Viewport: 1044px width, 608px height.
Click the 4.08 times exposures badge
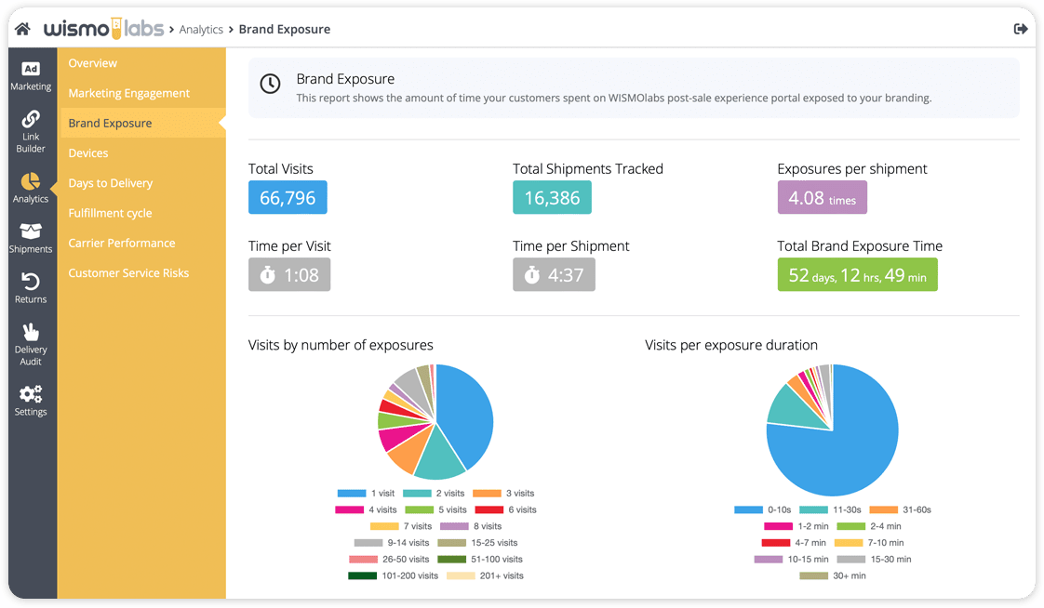(x=823, y=198)
